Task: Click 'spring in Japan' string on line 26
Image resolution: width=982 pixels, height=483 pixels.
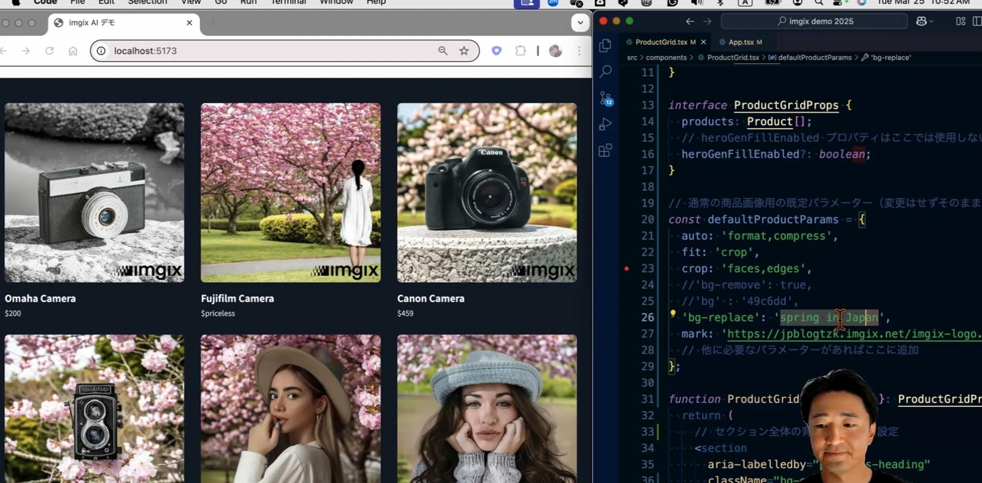Action: click(829, 318)
